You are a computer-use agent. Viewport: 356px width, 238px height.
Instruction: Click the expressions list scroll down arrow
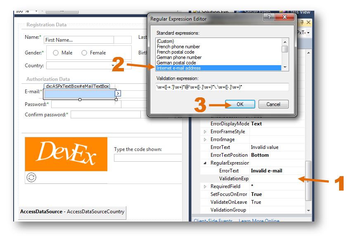(x=285, y=67)
